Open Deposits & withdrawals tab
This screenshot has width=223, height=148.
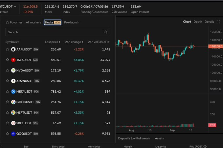click(x=134, y=138)
